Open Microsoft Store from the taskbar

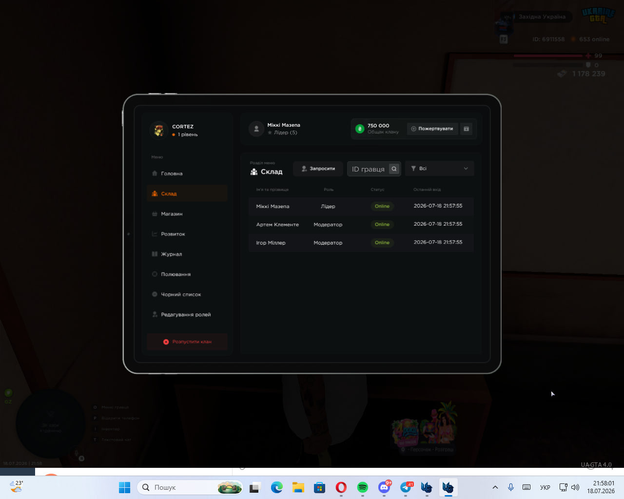[319, 487]
